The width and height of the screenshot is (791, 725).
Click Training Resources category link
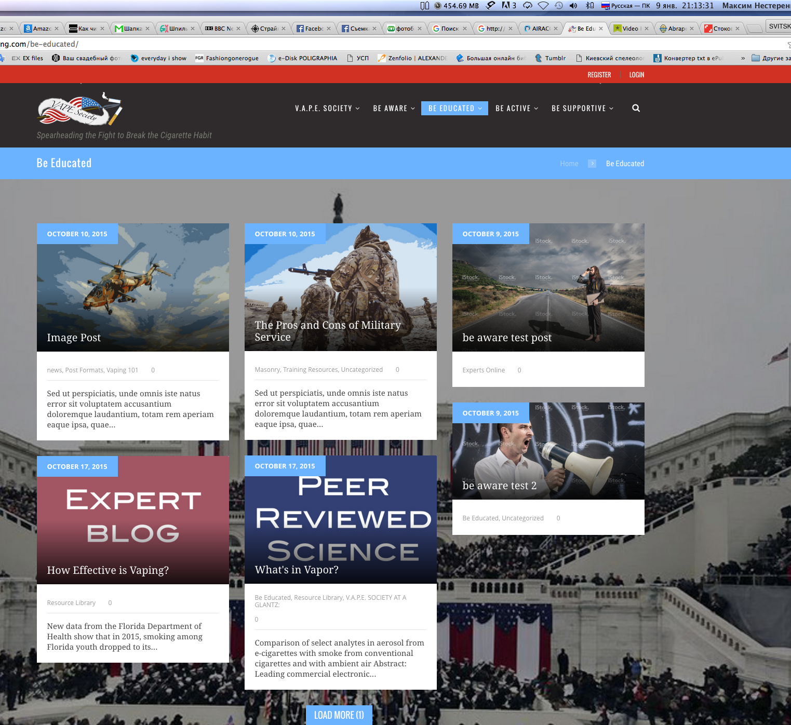[x=310, y=370]
